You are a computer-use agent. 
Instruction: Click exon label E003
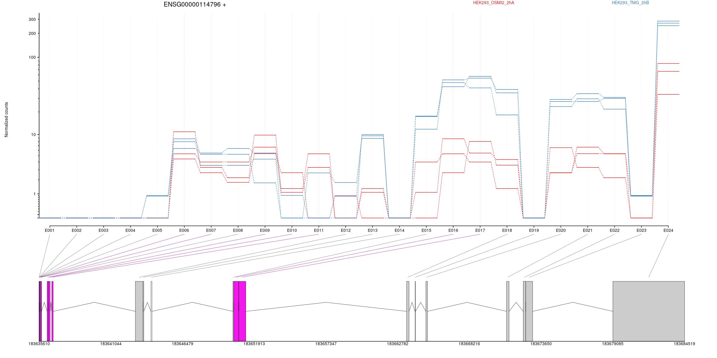click(x=103, y=230)
